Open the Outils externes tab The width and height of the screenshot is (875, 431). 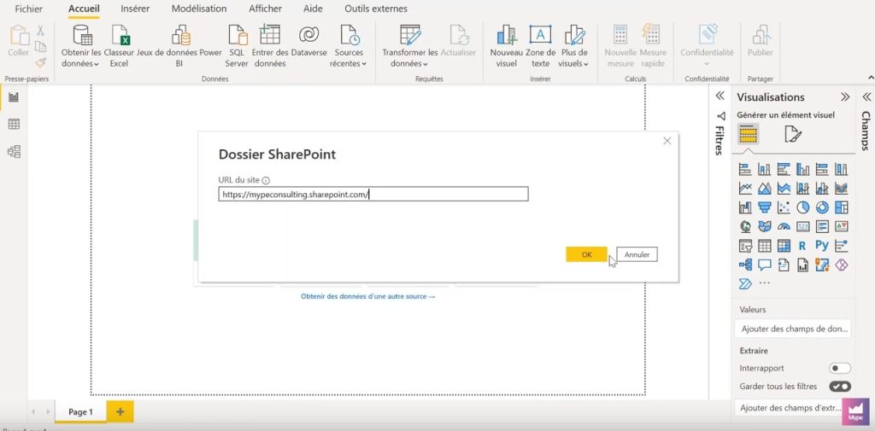(376, 9)
